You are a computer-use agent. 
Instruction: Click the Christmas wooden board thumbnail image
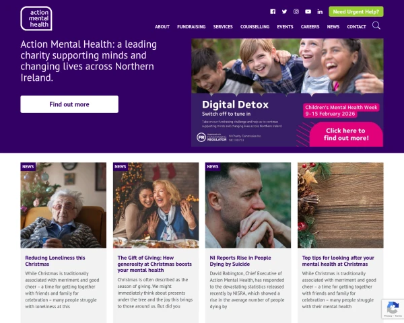pos(340,205)
